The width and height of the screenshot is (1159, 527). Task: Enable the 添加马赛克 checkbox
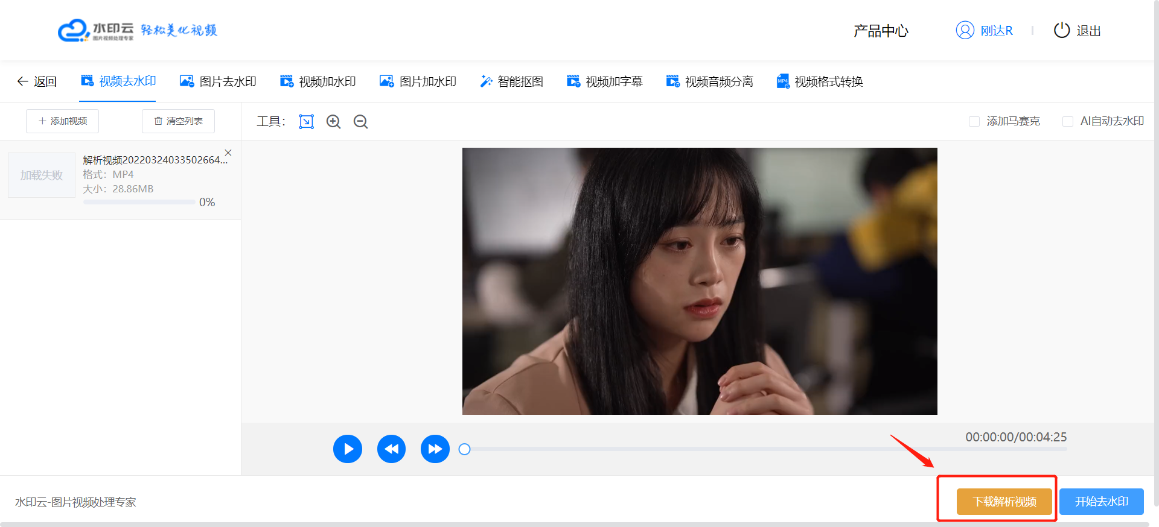pyautogui.click(x=974, y=121)
